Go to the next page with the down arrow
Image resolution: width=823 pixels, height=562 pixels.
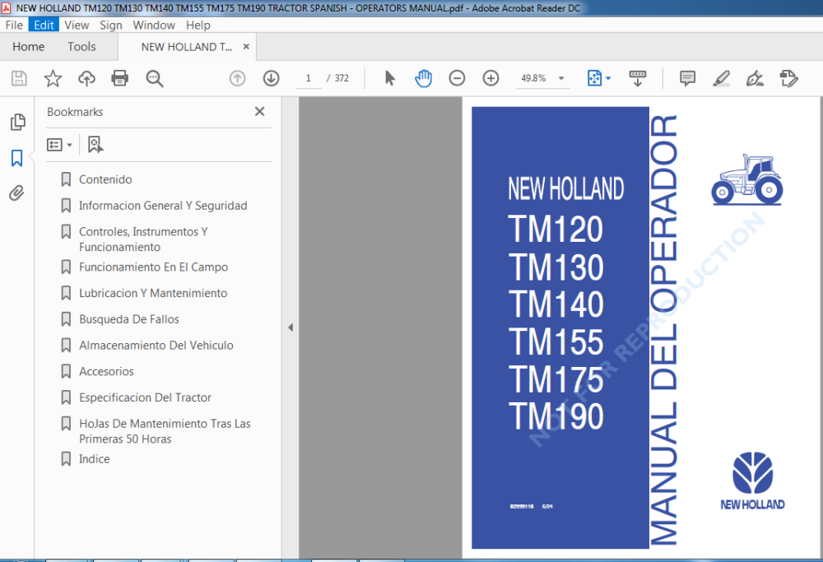[271, 78]
